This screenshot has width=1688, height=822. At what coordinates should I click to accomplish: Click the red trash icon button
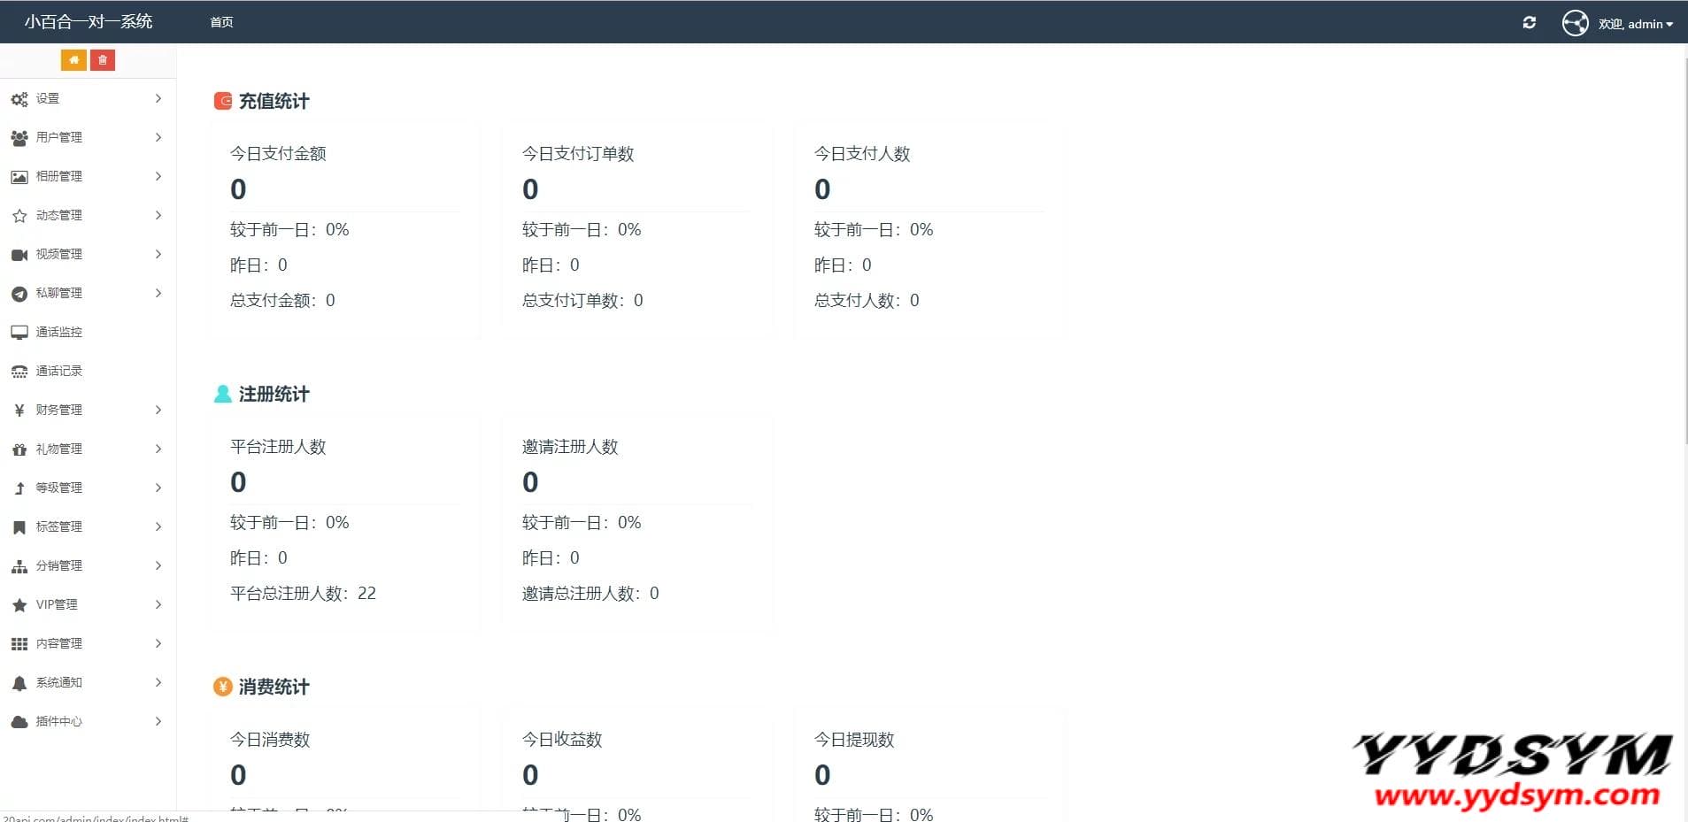coord(103,60)
